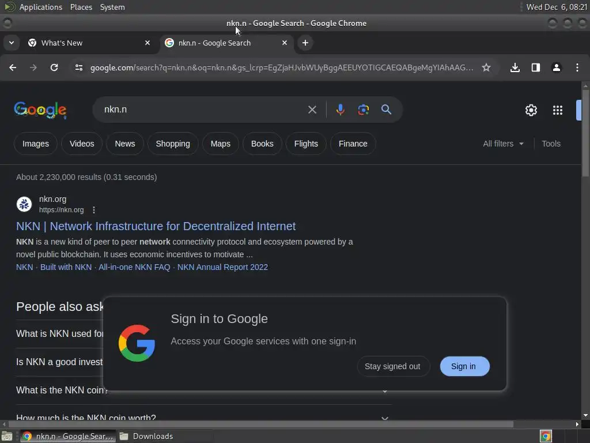
Task: Click the nkn.n search input field
Action: (203, 110)
